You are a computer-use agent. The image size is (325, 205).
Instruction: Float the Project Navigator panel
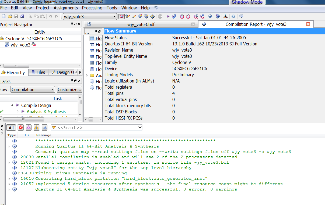coord(76,24)
